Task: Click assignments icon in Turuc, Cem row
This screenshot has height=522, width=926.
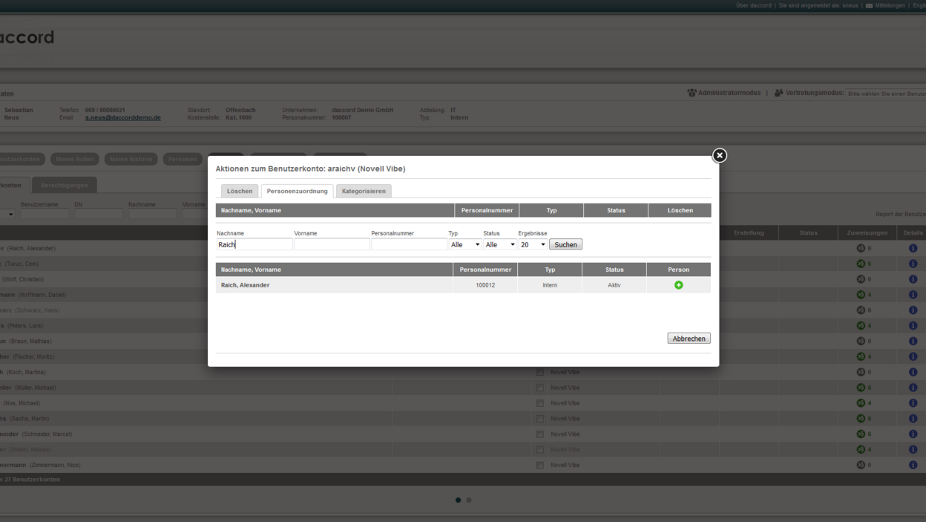Action: point(861,264)
